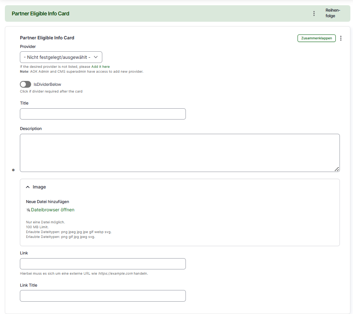
Task: Click the resize handle of the Description box
Action: (x=337, y=169)
